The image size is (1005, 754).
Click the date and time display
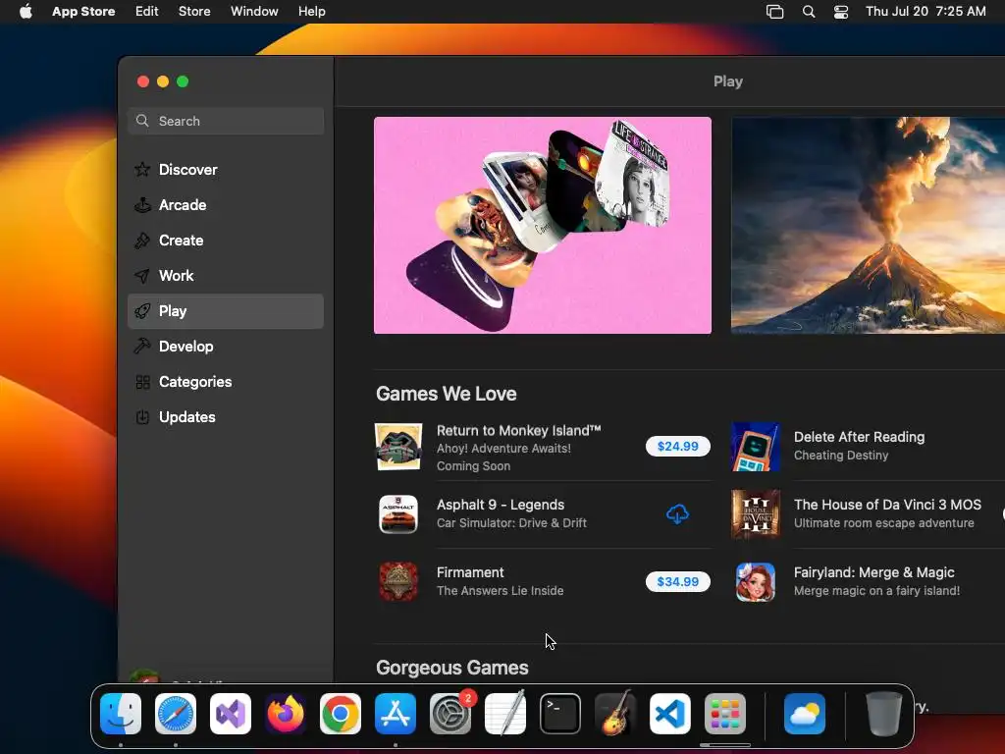coord(926,12)
